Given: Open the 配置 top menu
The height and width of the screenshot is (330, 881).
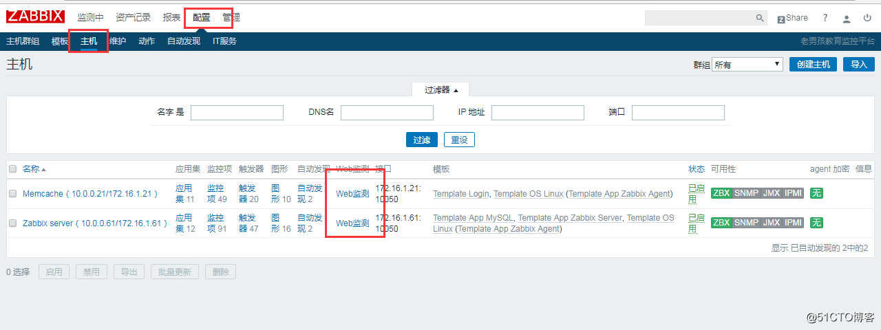Looking at the screenshot, I should pos(202,18).
